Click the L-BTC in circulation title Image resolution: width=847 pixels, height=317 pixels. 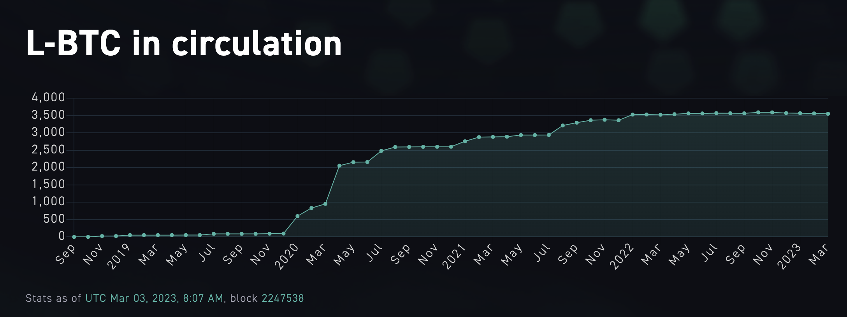(184, 44)
